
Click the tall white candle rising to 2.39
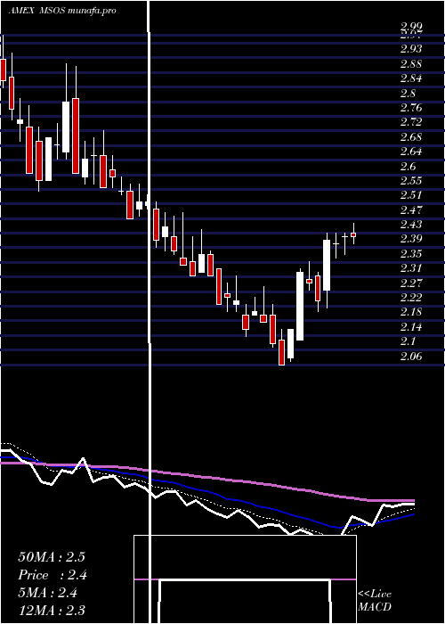pyautogui.click(x=327, y=265)
